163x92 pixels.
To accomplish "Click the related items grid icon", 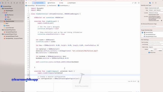I will (26, 3).
